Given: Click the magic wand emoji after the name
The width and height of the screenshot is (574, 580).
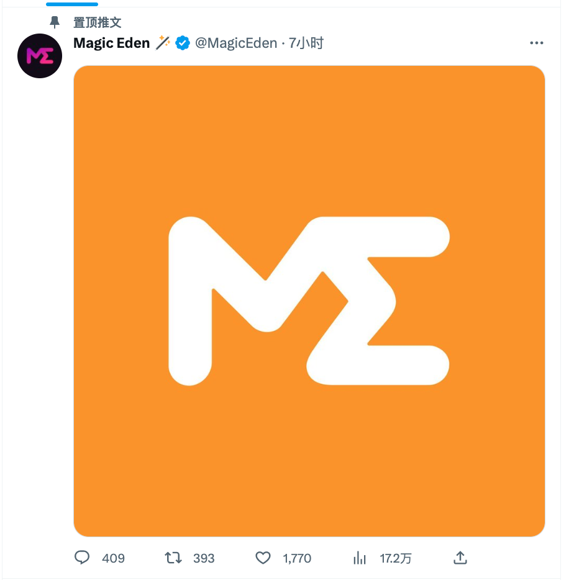Looking at the screenshot, I should tap(163, 43).
